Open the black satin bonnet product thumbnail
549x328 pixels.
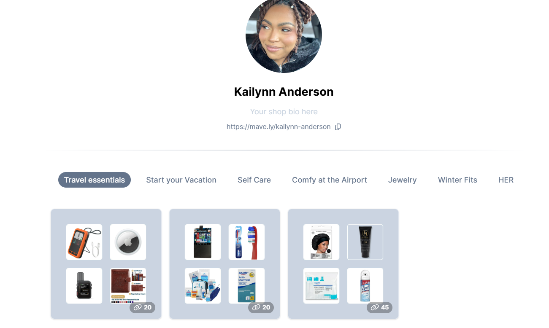(321, 242)
